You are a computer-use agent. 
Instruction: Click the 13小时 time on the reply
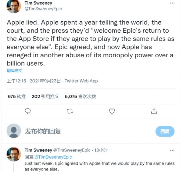[x=101, y=150]
